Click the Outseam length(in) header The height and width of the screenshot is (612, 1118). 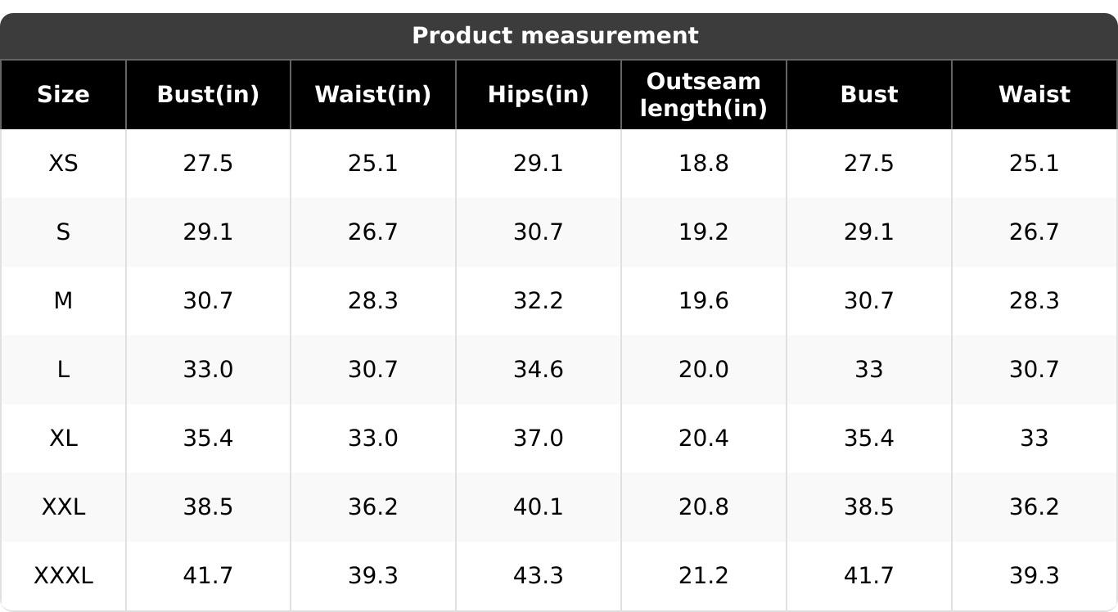pos(704,95)
